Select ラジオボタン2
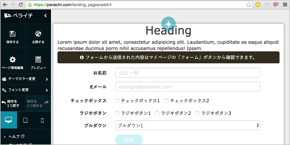Viewport: 290px width, 145px height. 157,113
